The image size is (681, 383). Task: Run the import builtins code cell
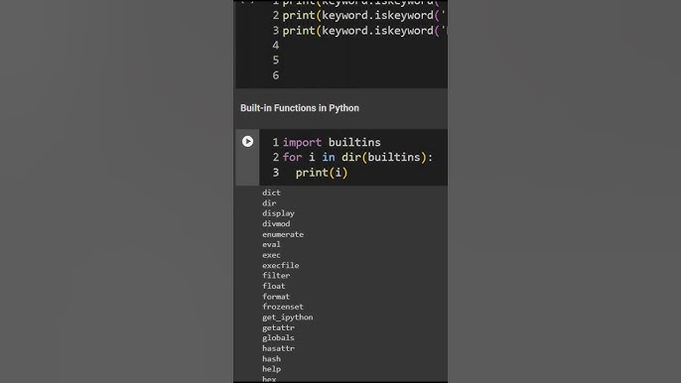pos(247,142)
